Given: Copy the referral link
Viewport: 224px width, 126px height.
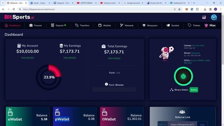Looking at the screenshot, I should coord(202,125).
